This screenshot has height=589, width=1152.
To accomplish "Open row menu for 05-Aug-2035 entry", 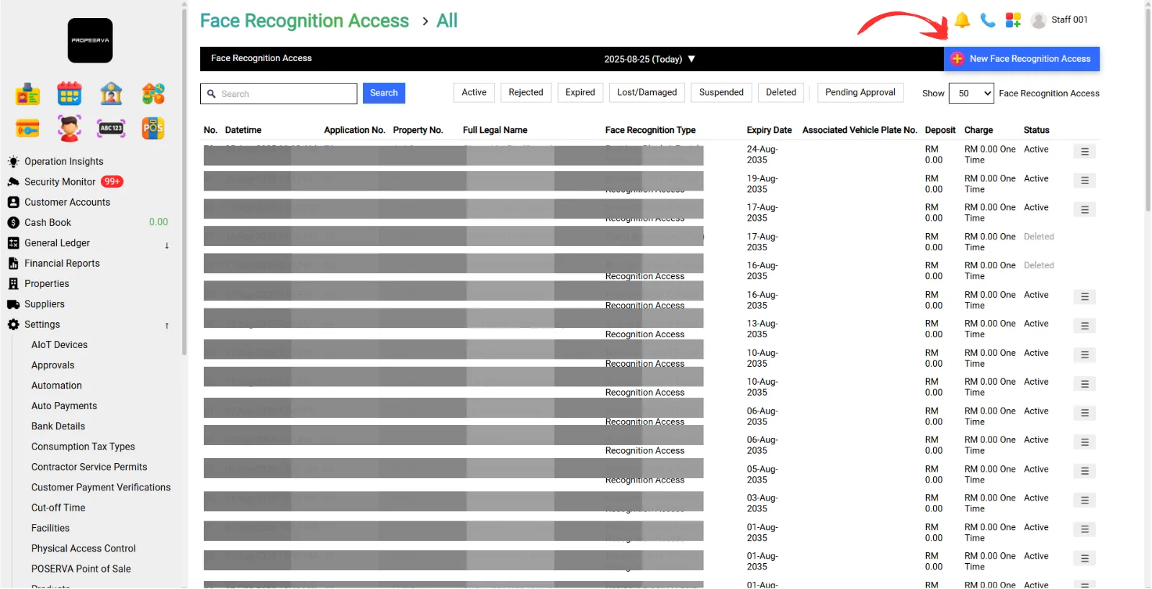I will [x=1084, y=471].
